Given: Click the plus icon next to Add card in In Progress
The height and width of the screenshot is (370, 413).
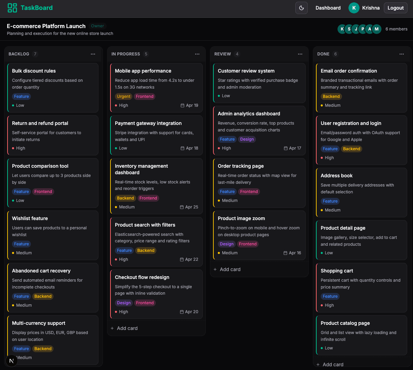Looking at the screenshot, I should (112, 328).
